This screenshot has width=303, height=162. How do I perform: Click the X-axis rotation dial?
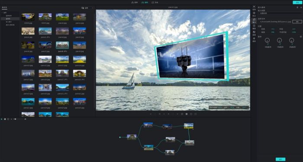click(267, 40)
